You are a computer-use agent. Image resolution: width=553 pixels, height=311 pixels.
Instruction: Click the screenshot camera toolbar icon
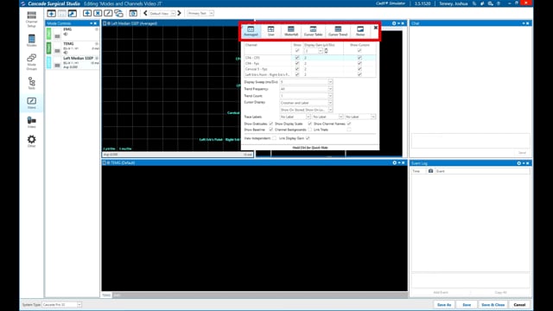(x=133, y=14)
